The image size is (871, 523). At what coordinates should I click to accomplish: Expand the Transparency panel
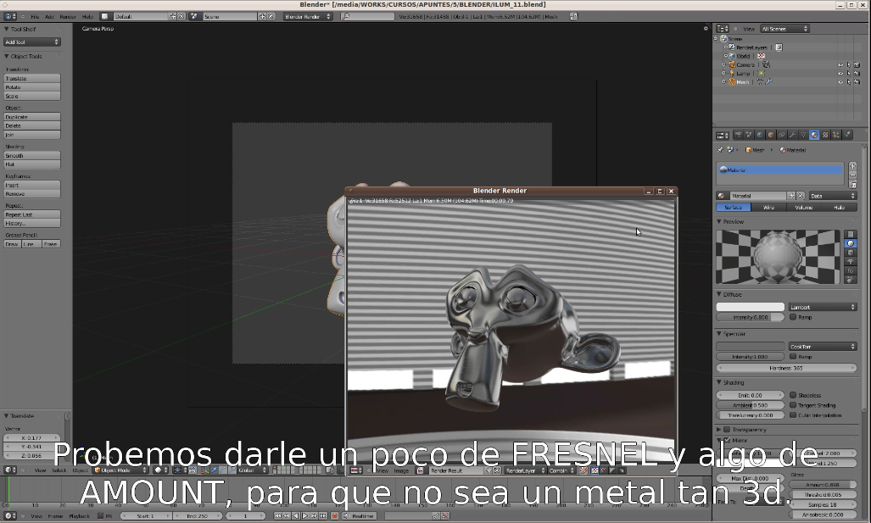(719, 430)
